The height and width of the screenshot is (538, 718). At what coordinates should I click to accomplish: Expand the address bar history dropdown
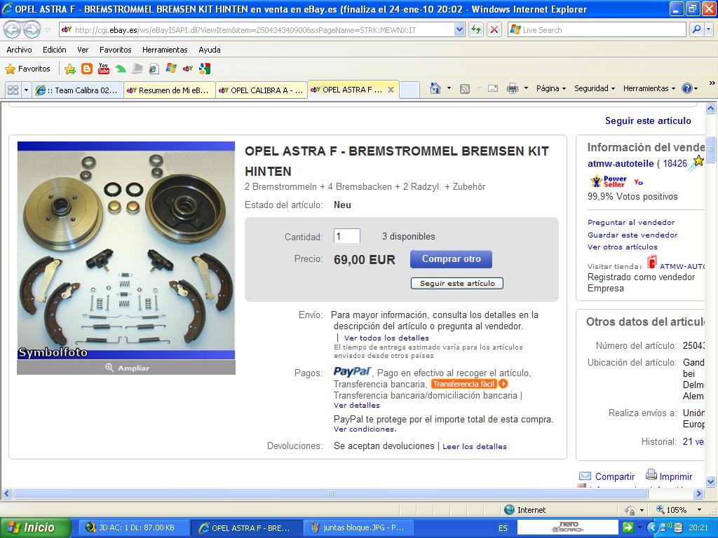point(459,30)
